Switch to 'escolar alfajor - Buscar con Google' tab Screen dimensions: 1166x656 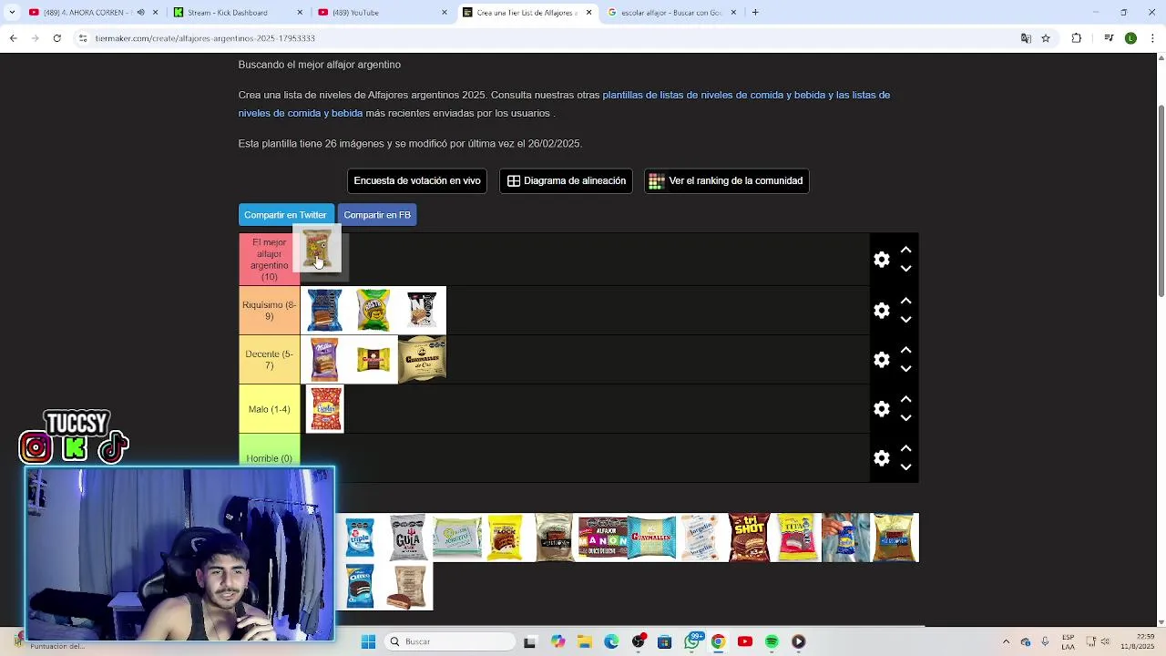[671, 13]
